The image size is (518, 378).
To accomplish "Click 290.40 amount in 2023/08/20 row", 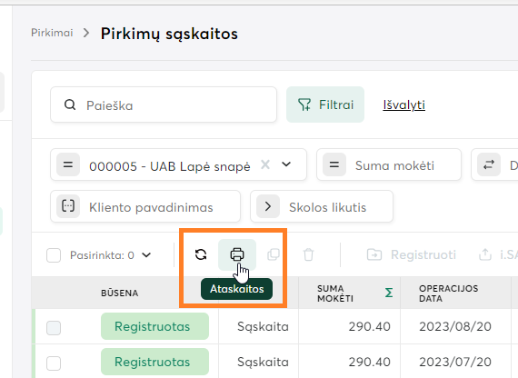I will [x=369, y=327].
